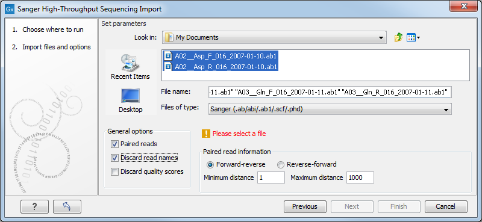482x222 pixels.
Task: Open the view mode menu icon
Action: click(x=413, y=38)
